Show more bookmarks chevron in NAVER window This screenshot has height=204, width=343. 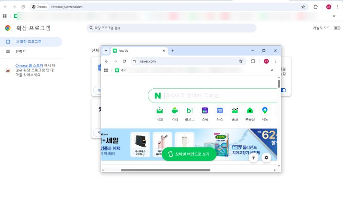[x=272, y=70]
